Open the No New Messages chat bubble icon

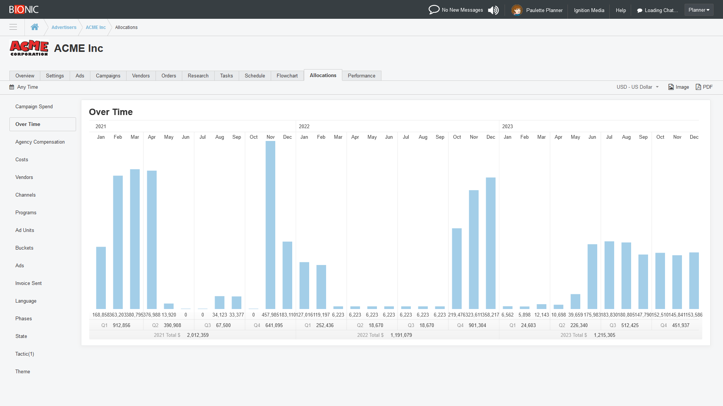434,9
